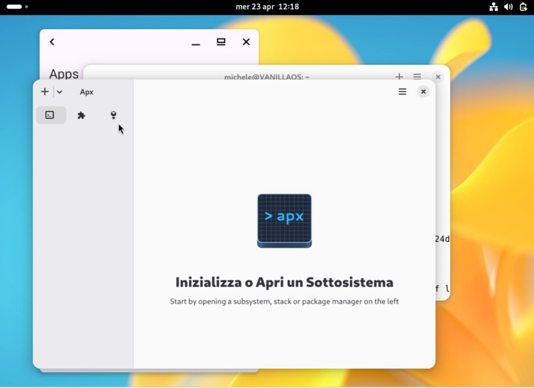
Task: Go back in the Apps window
Action: 52,42
